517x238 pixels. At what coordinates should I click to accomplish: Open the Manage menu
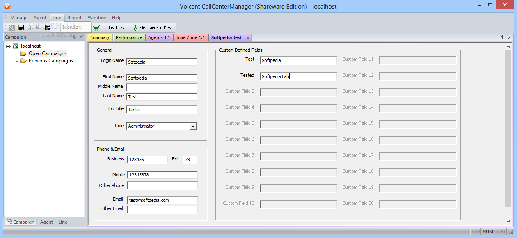(19, 18)
